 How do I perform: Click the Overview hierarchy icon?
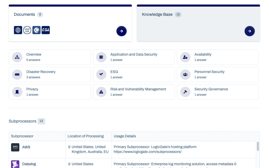point(17,57)
